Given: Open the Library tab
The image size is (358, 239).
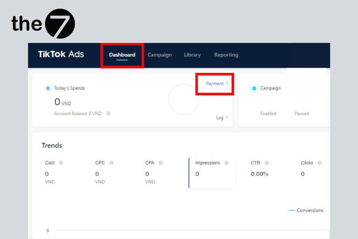Looking at the screenshot, I should pos(192,55).
